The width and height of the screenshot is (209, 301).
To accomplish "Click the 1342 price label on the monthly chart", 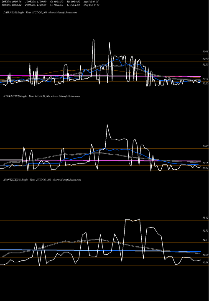I will coord(205,218).
